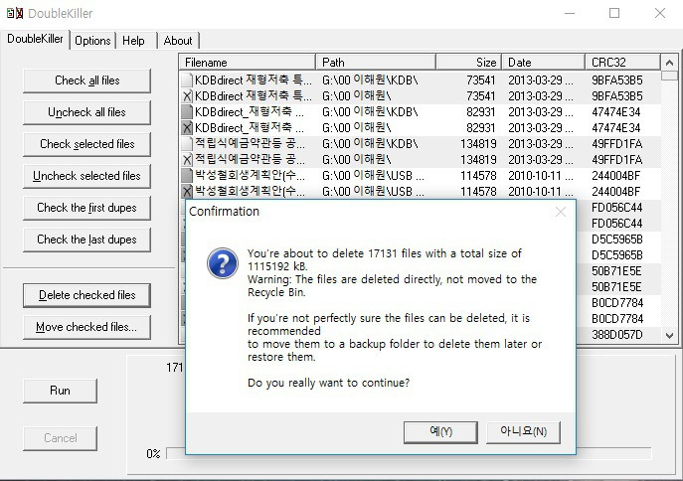Select path G:\00 이해원\USB in first 박성철 row

coord(373,176)
